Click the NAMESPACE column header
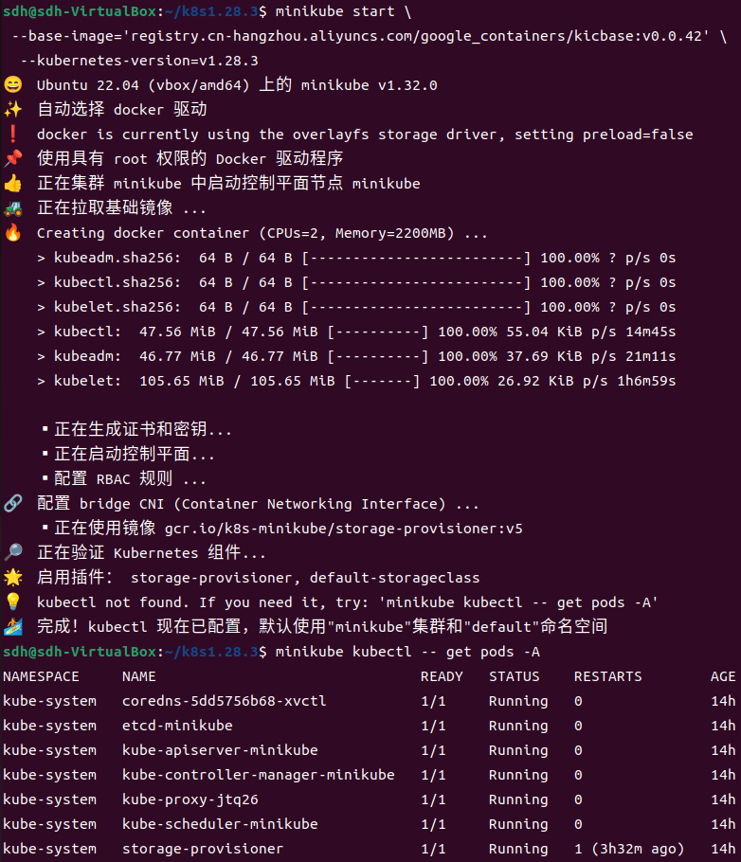741x862 pixels. click(x=42, y=676)
